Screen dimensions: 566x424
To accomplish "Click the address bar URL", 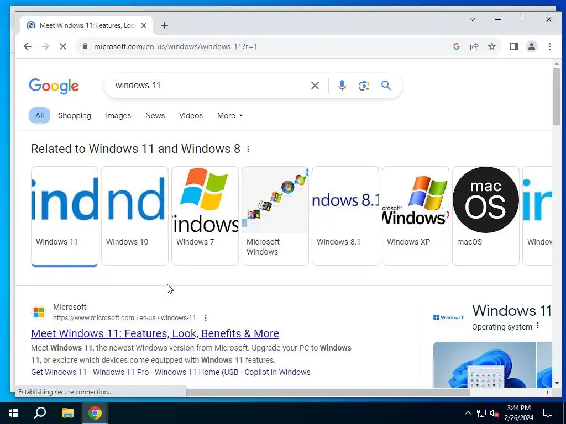I will point(175,46).
